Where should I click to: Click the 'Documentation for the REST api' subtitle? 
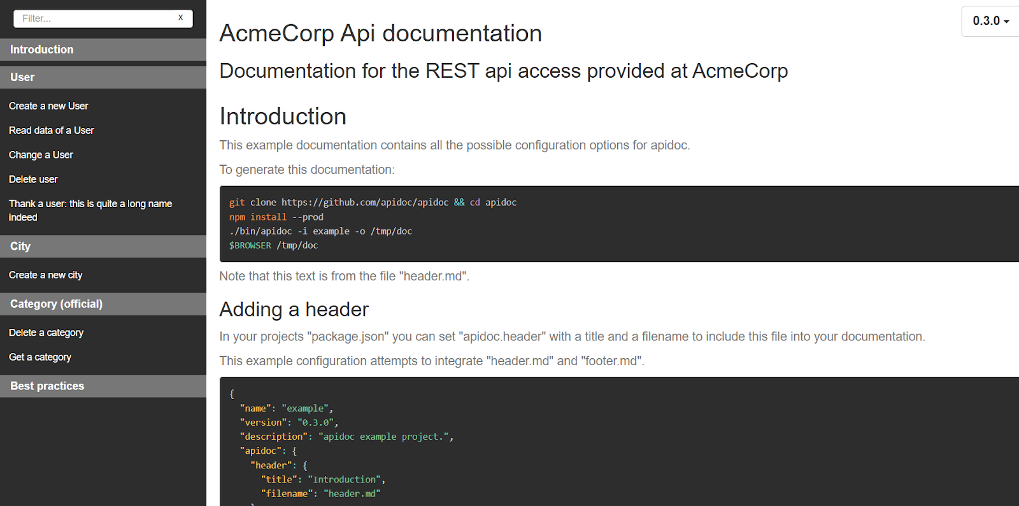point(504,71)
